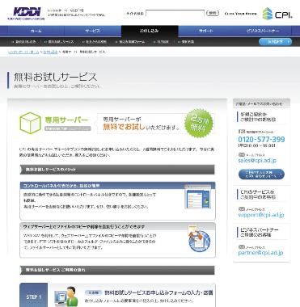This screenshot has width=300, height=307.
Task: Open the CPI logo in header
Action: click(x=277, y=14)
